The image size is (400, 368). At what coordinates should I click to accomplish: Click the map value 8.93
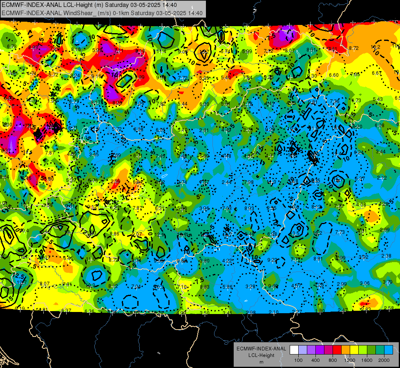tap(249, 209)
